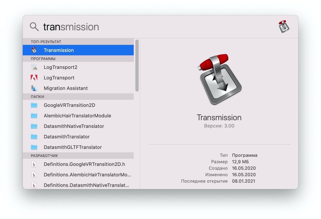Pick the AlembicHairTranslatorModule folder
Image resolution: width=321 pixels, height=219 pixels.
[78, 116]
